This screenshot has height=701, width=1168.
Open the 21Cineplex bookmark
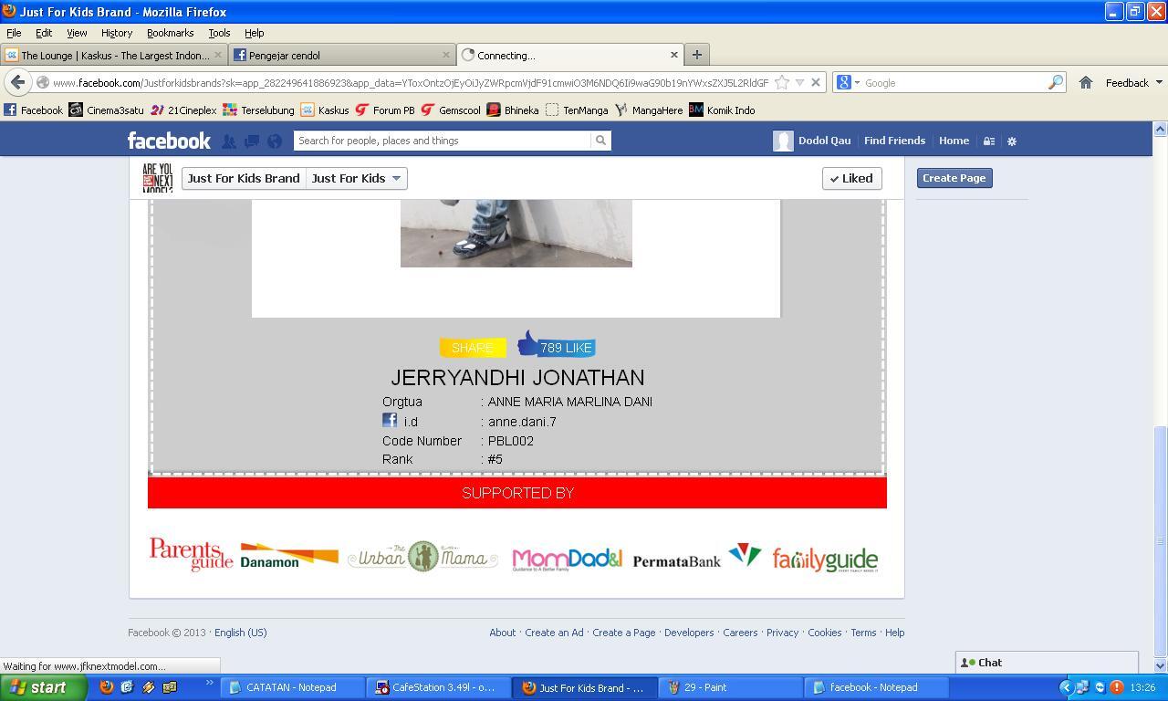183,110
